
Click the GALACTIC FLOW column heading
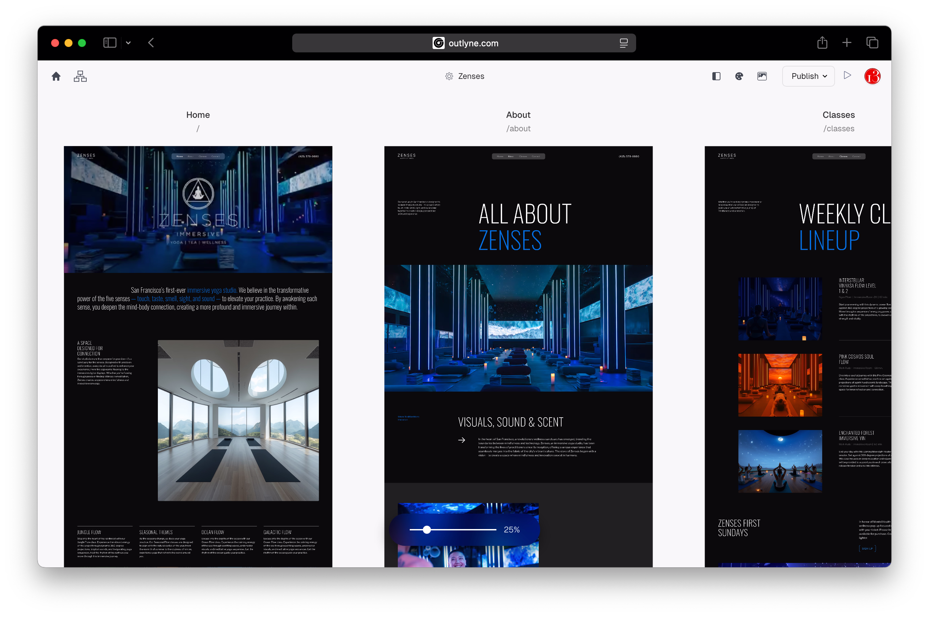pos(277,532)
